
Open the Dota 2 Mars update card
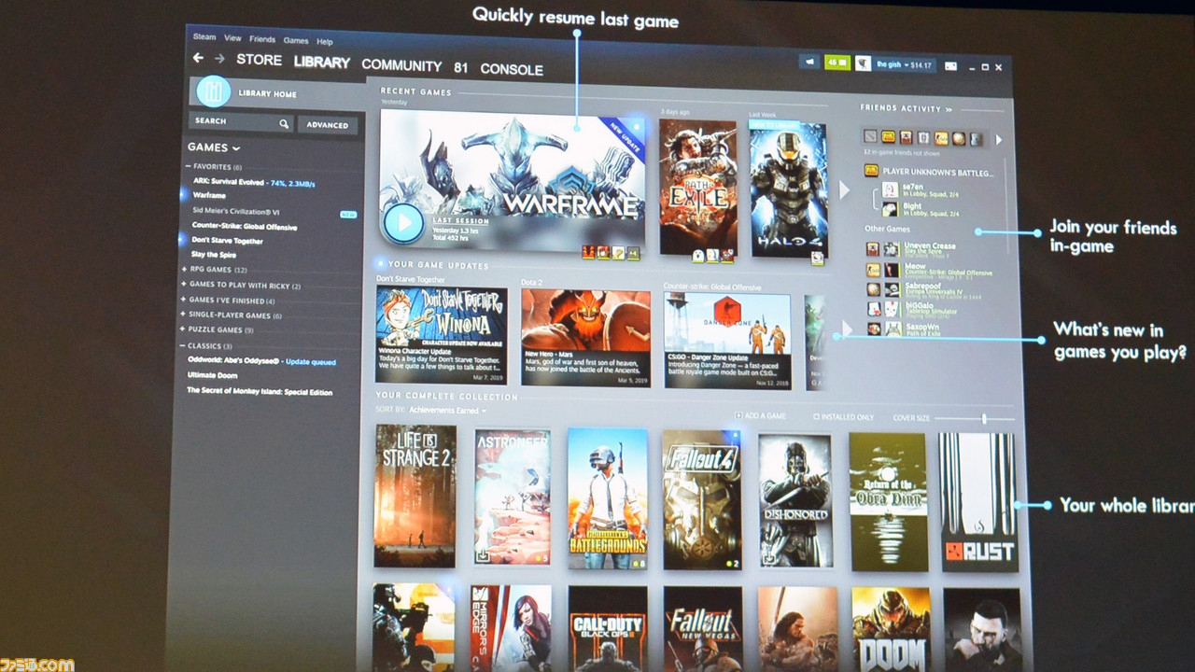[585, 337]
